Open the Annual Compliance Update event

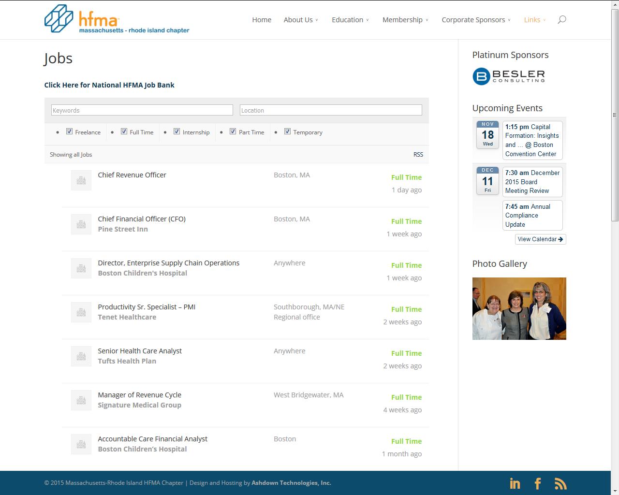pos(532,216)
